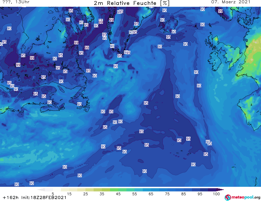Viewport: 261px width, 201px height.
Task: Click the color scale tick label 45
Action: click(118, 194)
